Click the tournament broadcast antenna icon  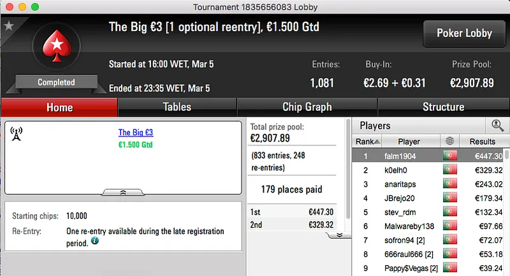tap(17, 134)
